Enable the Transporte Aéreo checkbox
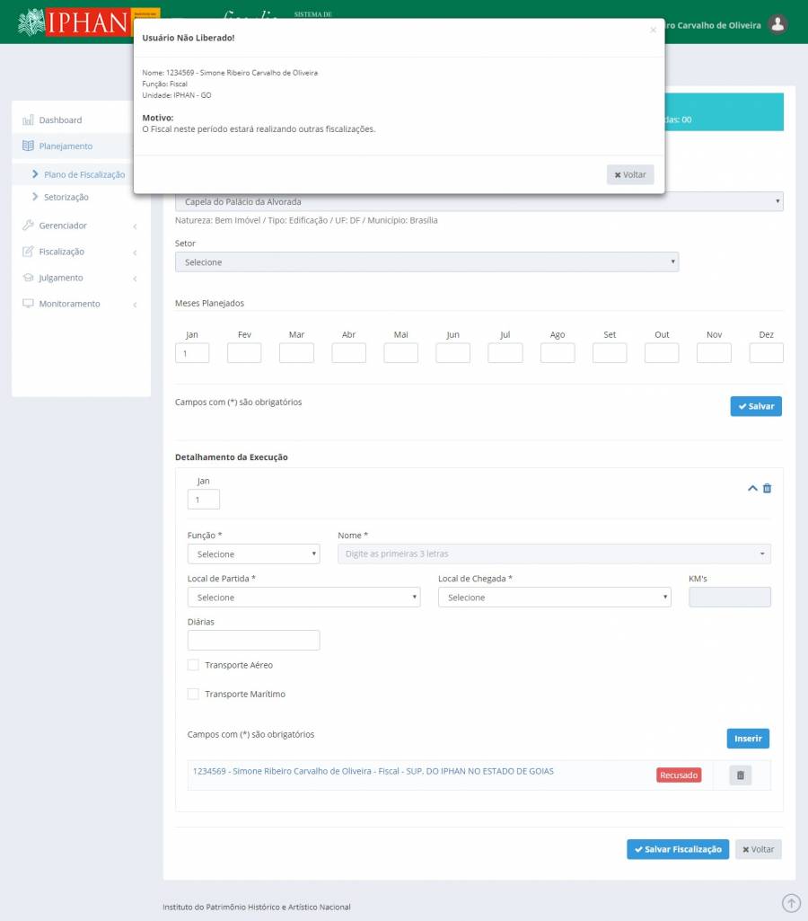 [x=193, y=665]
